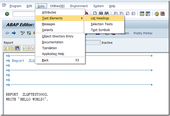Screen dimensions: 170x116
Task: Click the Cut scissors icon
Action: point(6,48)
